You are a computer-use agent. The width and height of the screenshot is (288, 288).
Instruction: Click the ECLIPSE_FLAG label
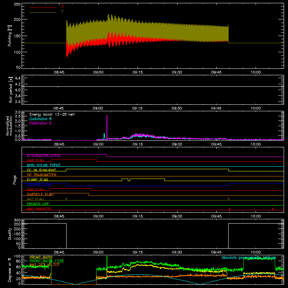tap(39, 185)
